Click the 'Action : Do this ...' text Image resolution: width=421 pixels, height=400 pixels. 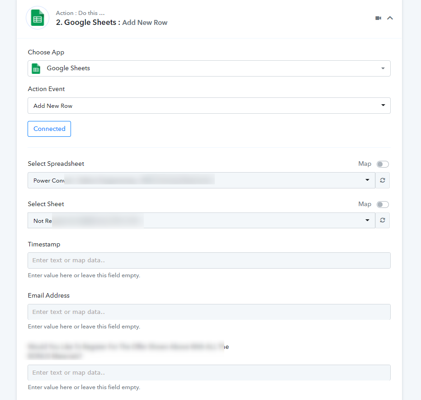[80, 13]
